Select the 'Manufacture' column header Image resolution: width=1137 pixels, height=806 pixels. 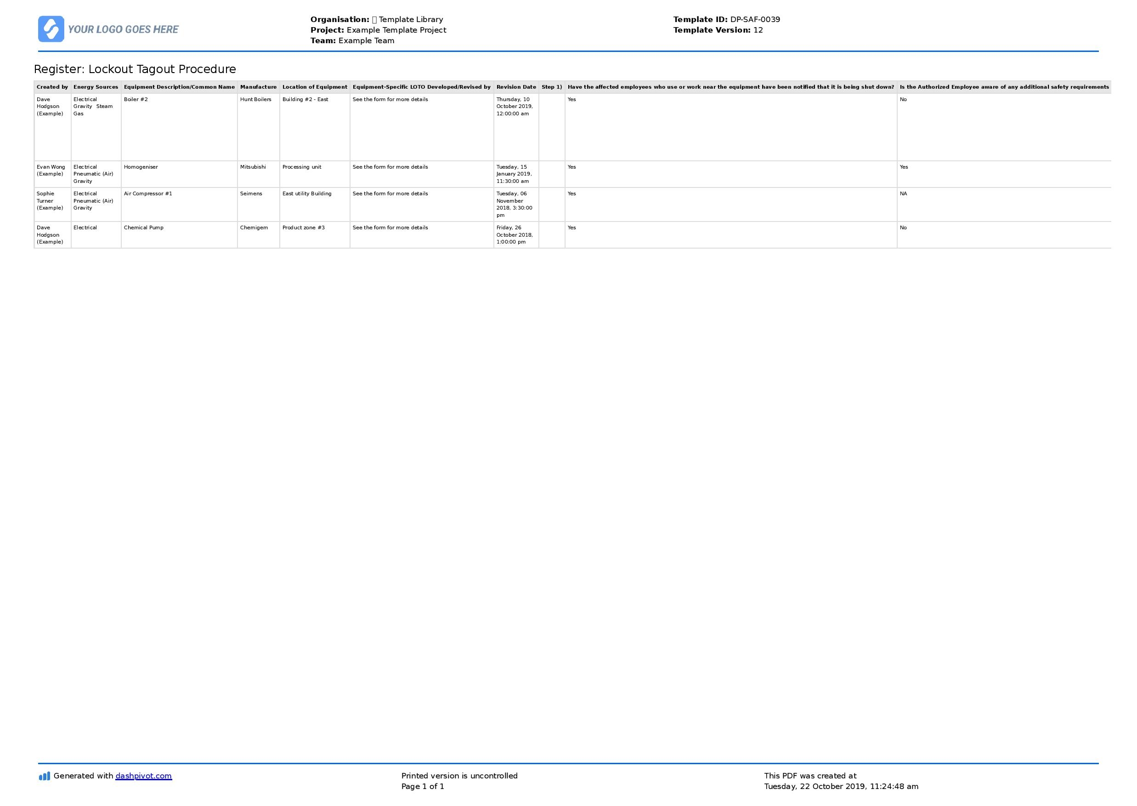[x=258, y=87]
